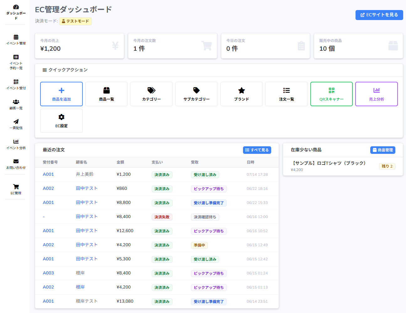Viewport: 406px width, 313px height.
Task: Click ピックアップ待ち badge in ¥12,600 row
Action: tap(209, 231)
